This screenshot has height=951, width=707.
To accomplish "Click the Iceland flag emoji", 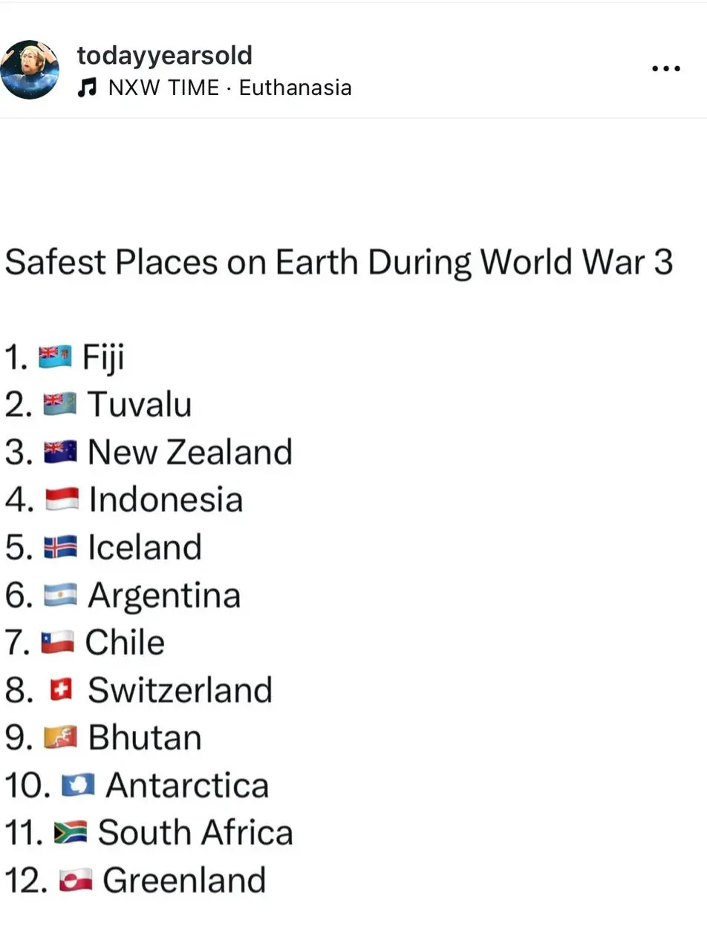I will [x=59, y=548].
